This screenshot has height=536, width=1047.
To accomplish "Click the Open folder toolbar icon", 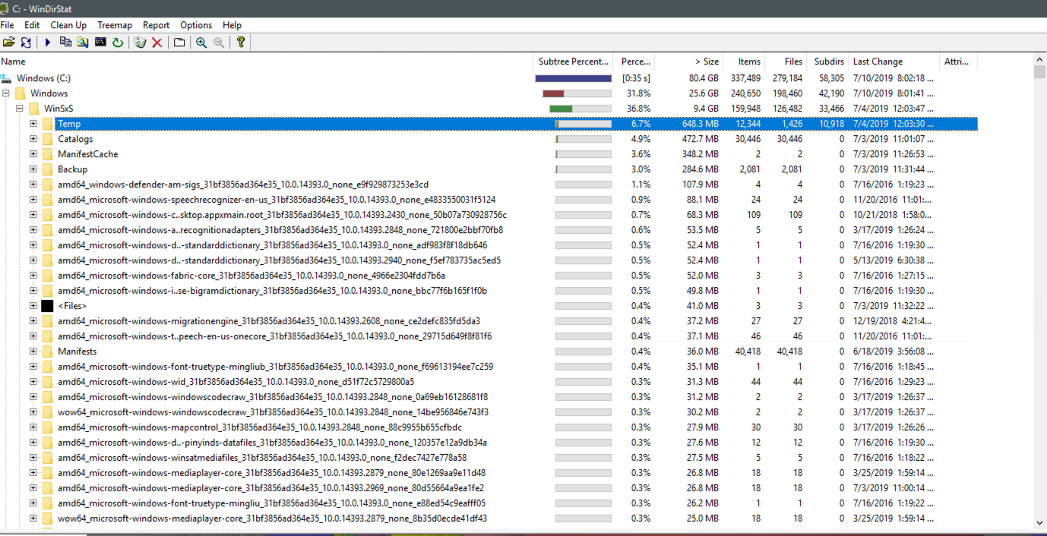I will [8, 43].
